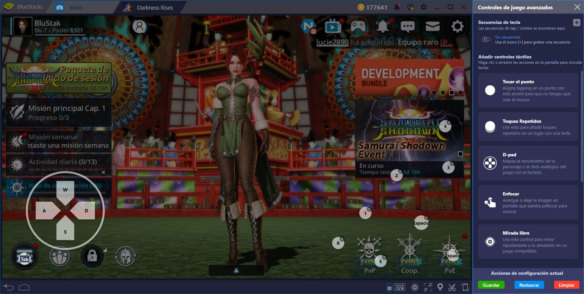The width and height of the screenshot is (584, 294).
Task: Click the Guardar button
Action: [x=491, y=285]
